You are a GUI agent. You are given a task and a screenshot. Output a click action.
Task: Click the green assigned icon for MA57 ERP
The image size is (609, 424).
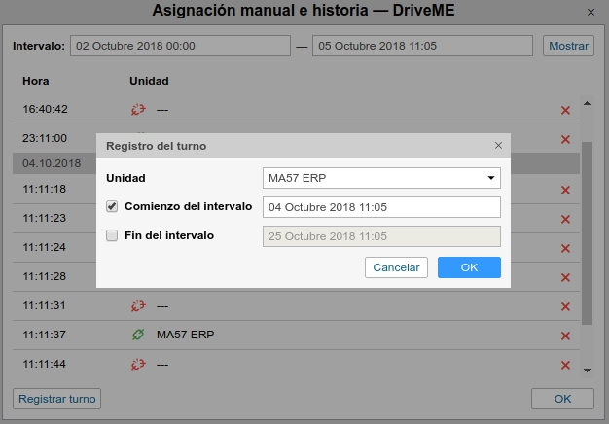[138, 335]
